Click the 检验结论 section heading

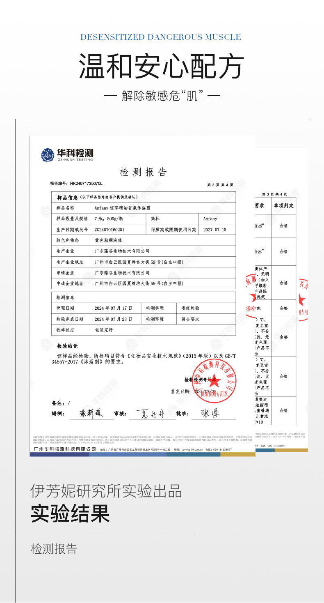[67, 346]
